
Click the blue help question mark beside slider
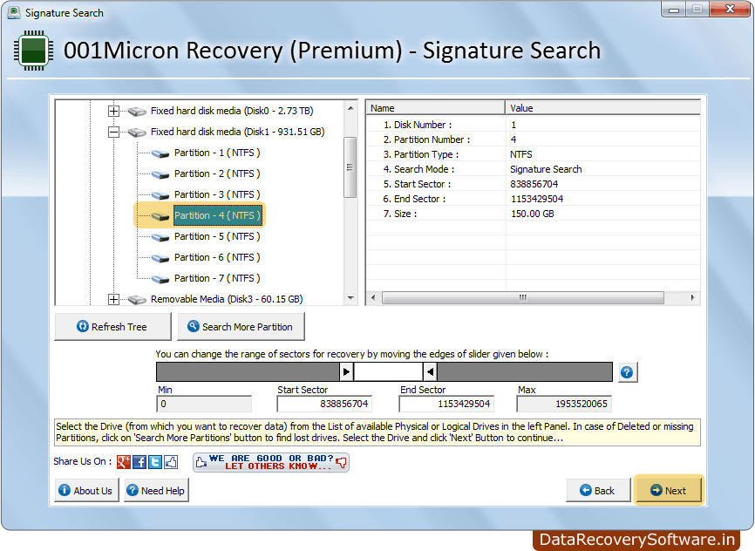click(627, 372)
